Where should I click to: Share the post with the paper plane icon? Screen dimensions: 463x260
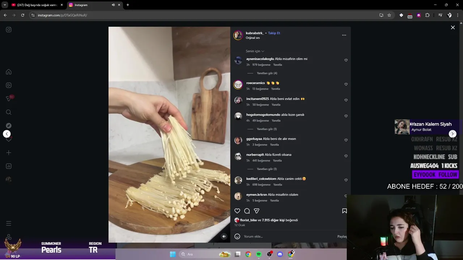[256, 211]
